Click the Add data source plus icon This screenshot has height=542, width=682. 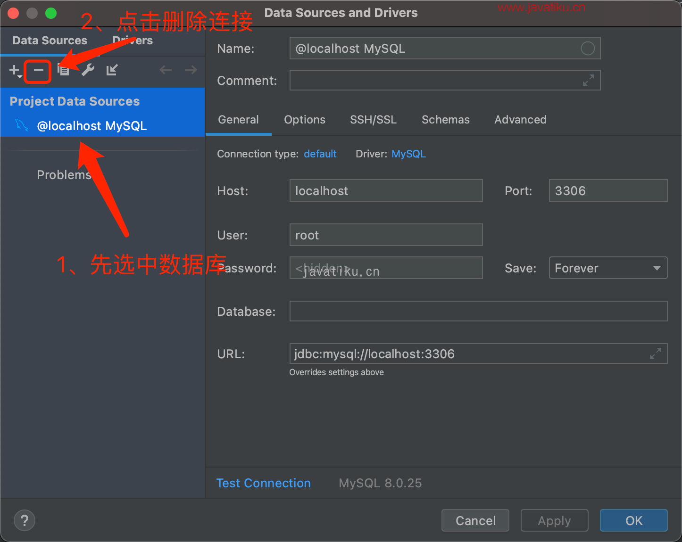pyautogui.click(x=15, y=70)
